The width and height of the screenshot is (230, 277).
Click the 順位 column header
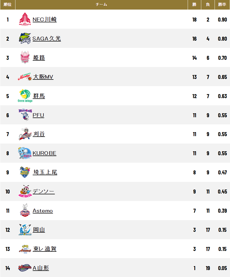[x=8, y=5]
